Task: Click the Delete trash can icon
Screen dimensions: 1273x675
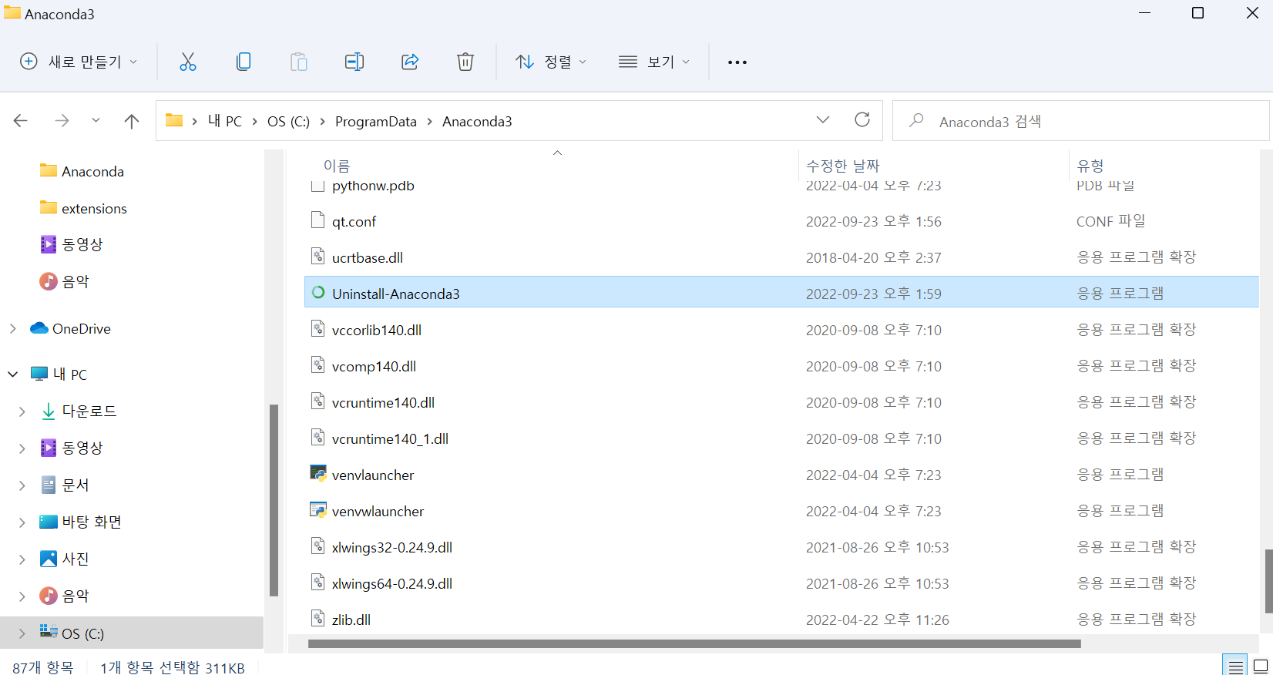Action: (465, 62)
